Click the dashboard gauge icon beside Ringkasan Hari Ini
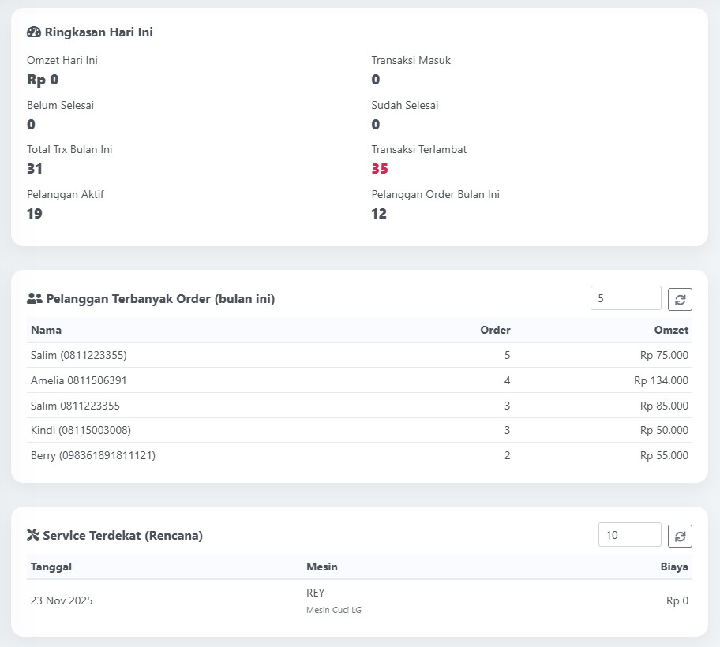Viewport: 720px width, 647px height. (33, 32)
